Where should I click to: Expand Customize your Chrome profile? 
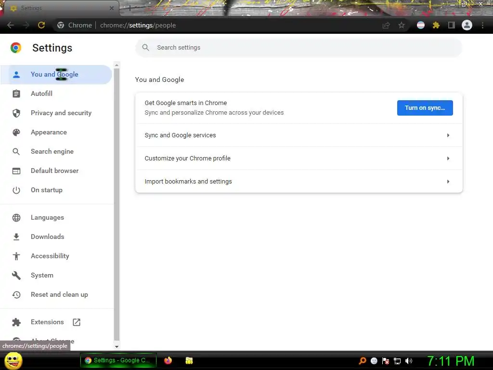point(298,158)
